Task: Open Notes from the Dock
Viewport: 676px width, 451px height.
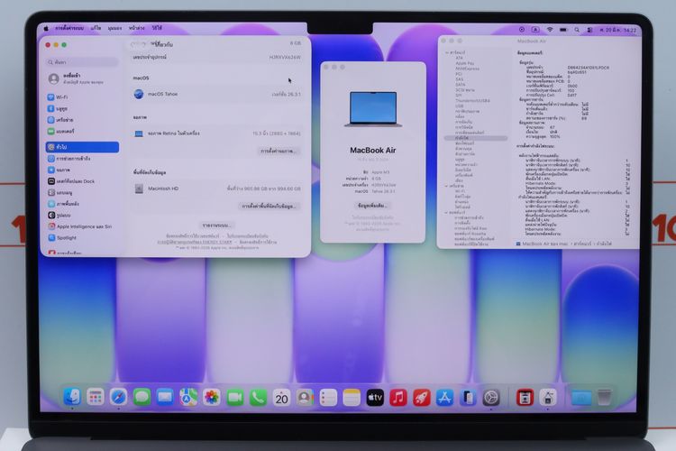Action: (x=352, y=398)
